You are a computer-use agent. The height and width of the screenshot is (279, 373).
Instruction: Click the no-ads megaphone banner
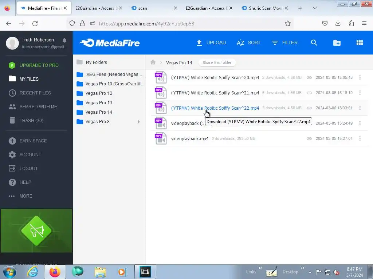coord(36,231)
